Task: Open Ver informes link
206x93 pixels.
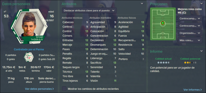Action: point(192,90)
